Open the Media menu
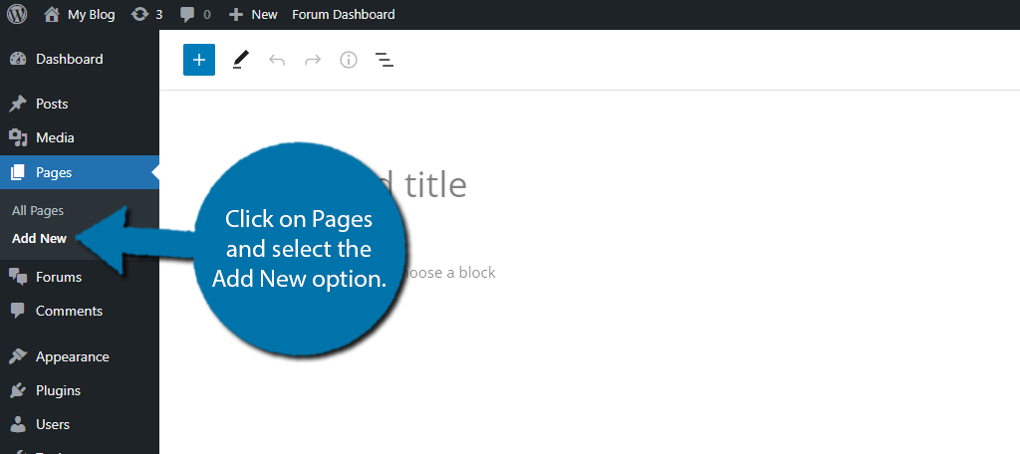 80,137
